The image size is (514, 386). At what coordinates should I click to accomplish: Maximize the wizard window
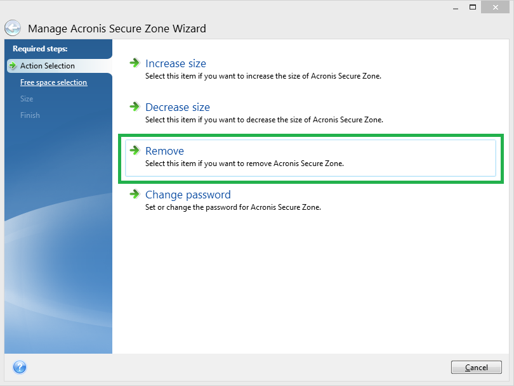pyautogui.click(x=473, y=7)
